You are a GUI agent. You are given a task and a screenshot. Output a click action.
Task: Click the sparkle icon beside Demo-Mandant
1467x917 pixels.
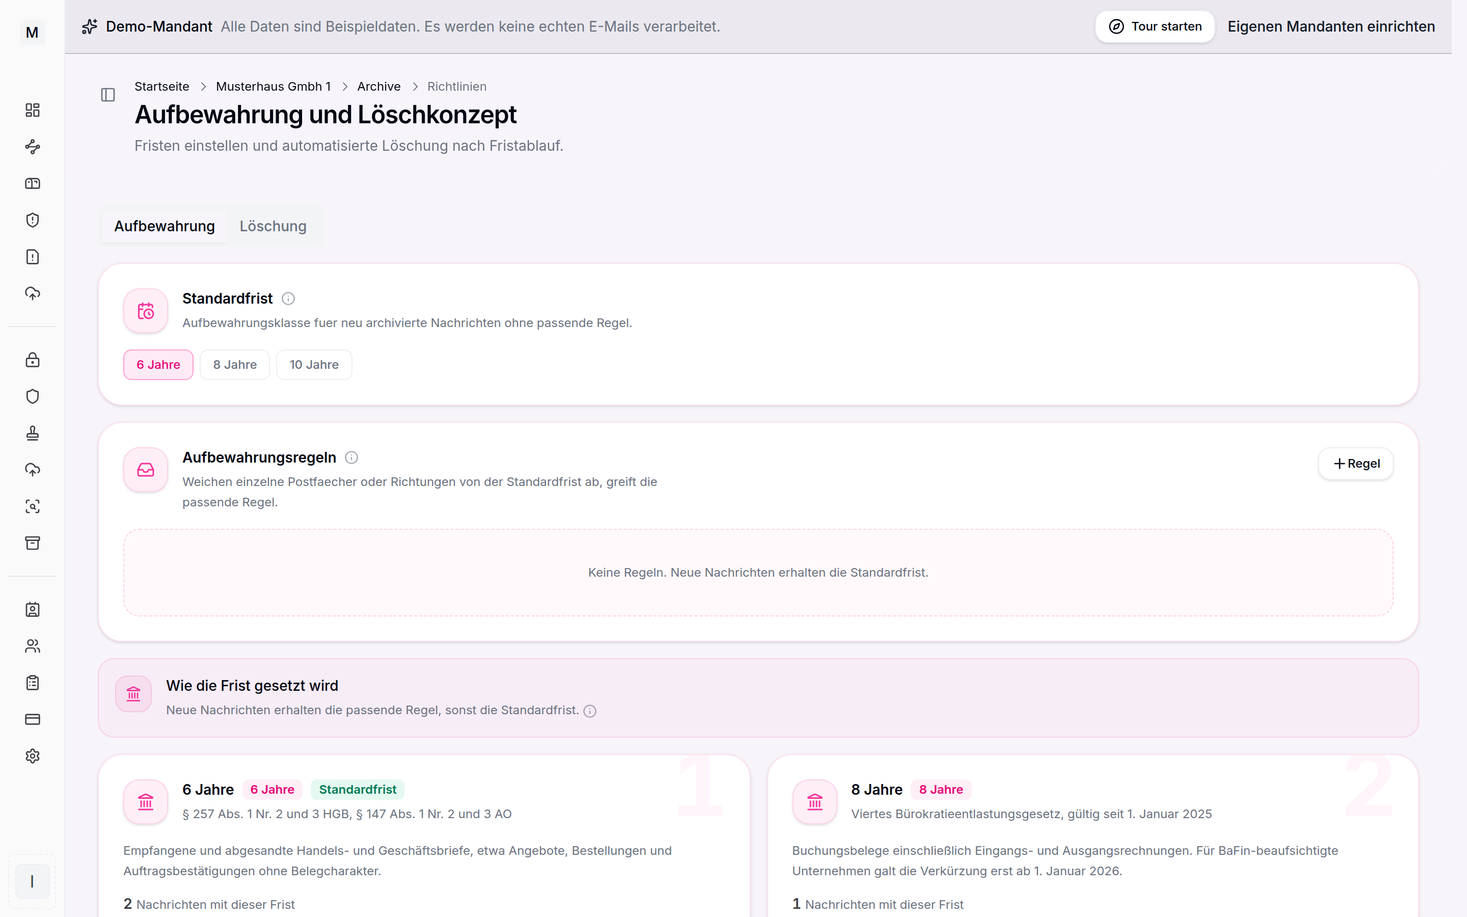coord(90,26)
